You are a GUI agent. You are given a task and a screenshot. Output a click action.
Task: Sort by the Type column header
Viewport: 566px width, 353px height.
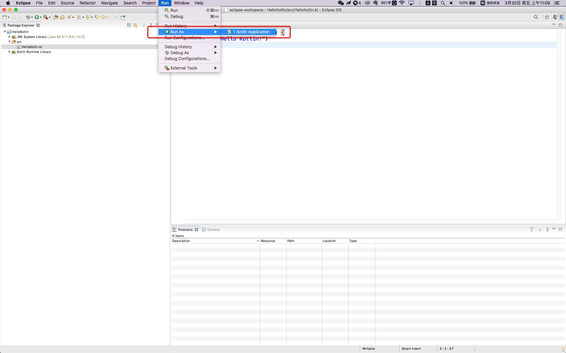point(362,241)
